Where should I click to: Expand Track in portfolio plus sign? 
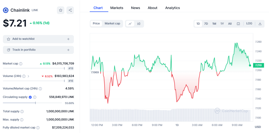pos(68,50)
